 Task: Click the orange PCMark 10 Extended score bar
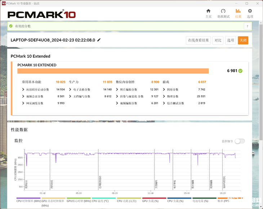coord(113,71)
